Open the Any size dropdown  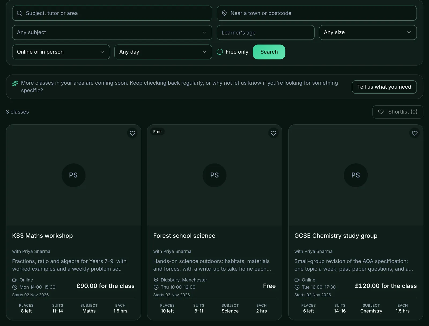point(368,32)
